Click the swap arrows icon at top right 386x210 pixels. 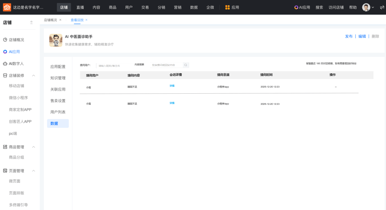tap(382, 7)
